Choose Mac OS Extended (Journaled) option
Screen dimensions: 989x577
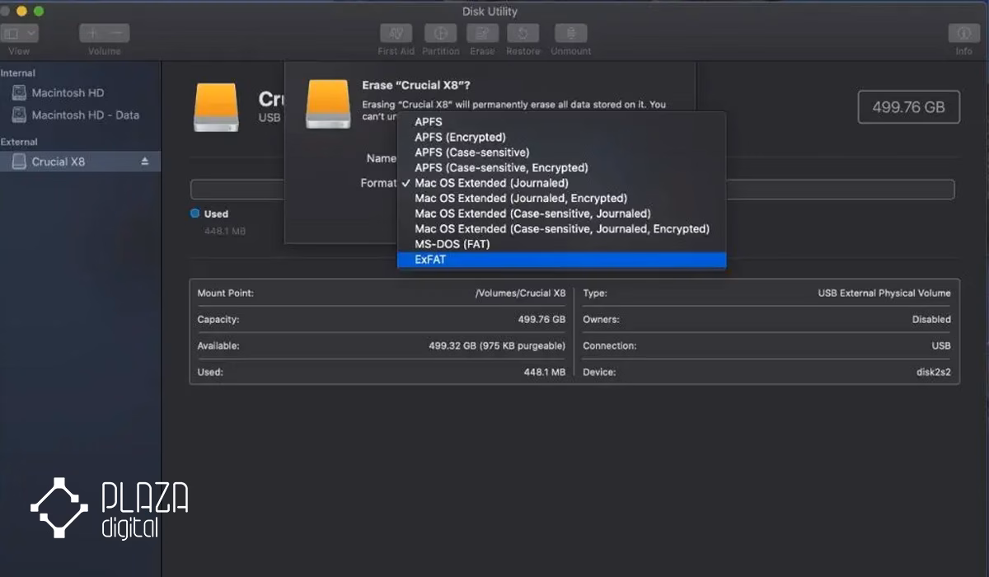(561, 183)
